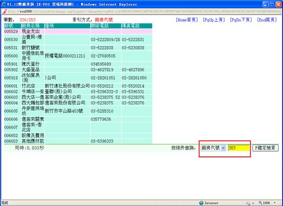This screenshot has height=206, width=283.
Task: Click the Internet Explorer page icon in title bar
Action: (3, 3)
